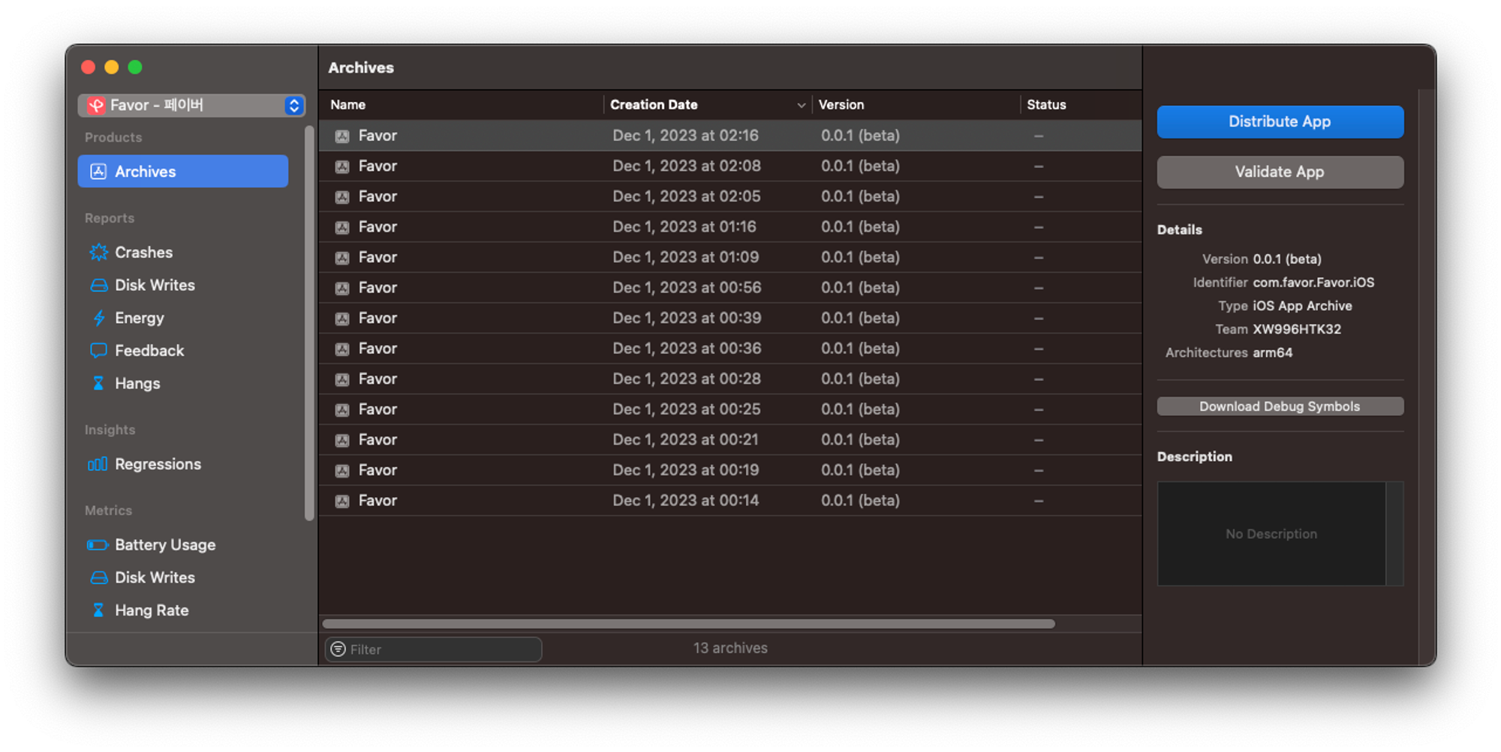Image resolution: width=1501 pixels, height=752 pixels.
Task: Click the green zoom window button
Action: 135,67
